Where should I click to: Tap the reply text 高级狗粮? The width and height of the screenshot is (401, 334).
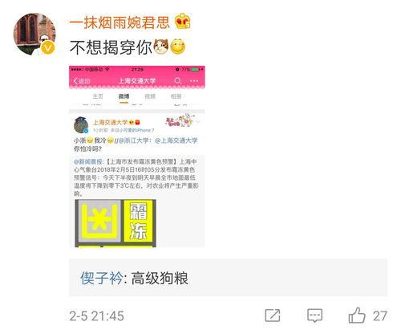click(160, 278)
